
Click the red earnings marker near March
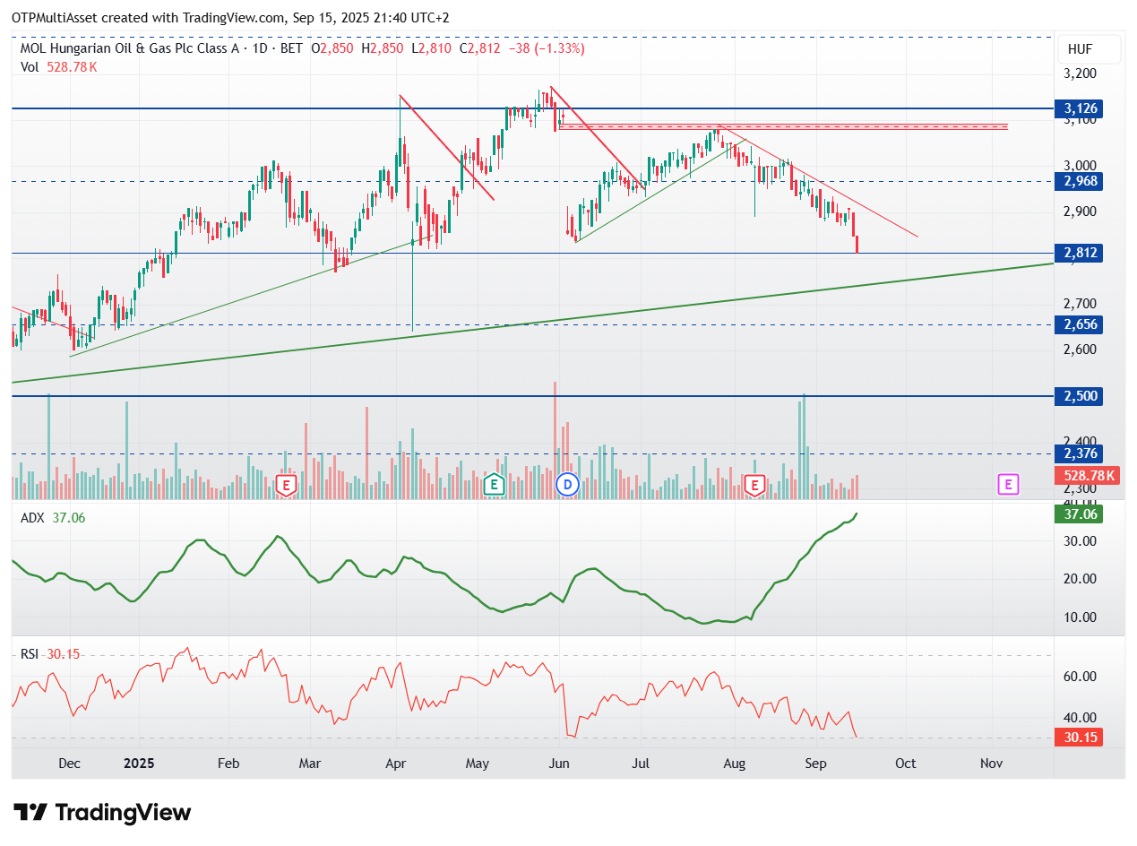pos(286,486)
